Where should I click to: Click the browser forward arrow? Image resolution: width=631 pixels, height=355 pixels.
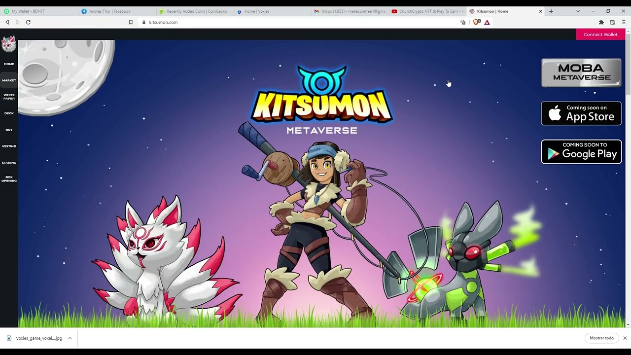tap(18, 22)
